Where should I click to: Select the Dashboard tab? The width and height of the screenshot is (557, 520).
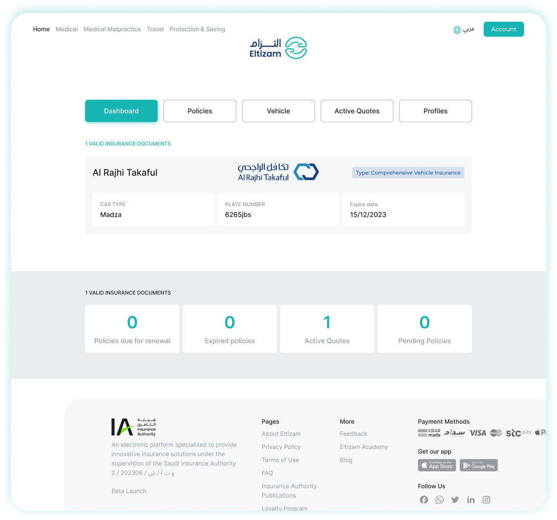121,111
